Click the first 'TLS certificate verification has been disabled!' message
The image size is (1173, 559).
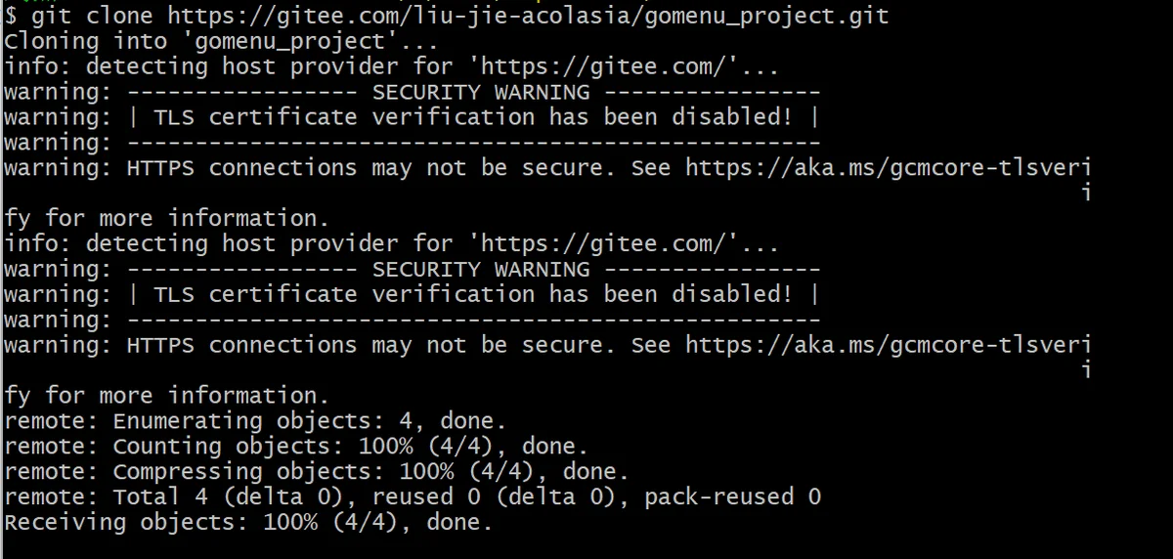(x=473, y=117)
